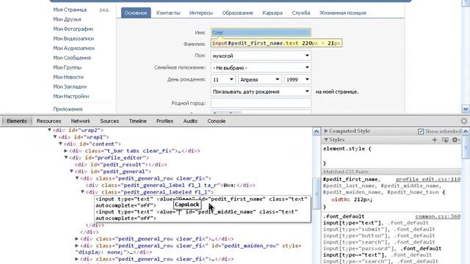
Task: Collapse the div id="profile_editor" node
Action: click(x=65, y=158)
